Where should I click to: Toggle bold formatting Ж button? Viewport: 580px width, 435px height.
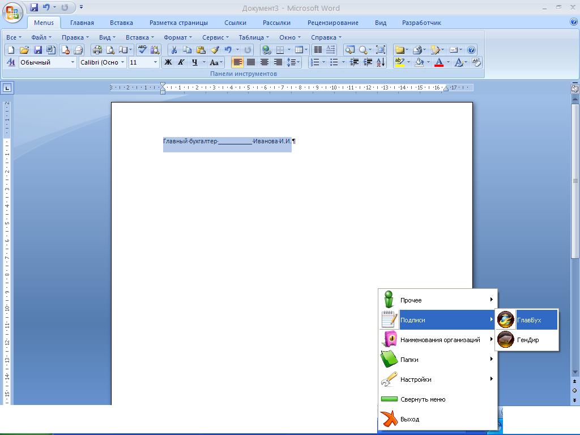[168, 62]
